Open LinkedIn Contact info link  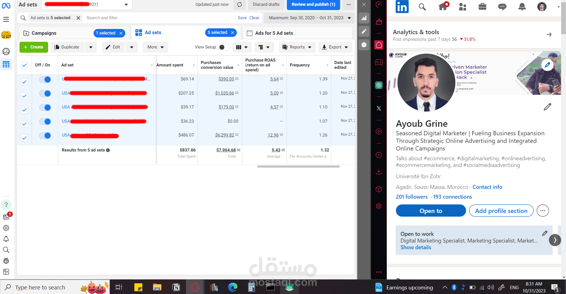487,187
